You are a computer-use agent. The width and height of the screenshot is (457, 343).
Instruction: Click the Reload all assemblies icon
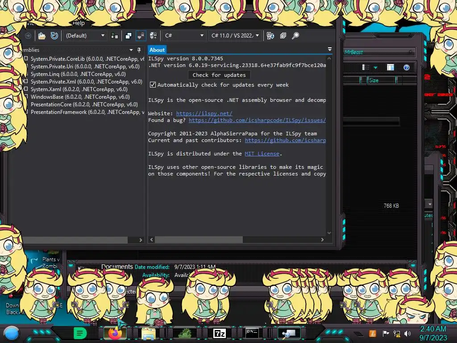(x=54, y=36)
